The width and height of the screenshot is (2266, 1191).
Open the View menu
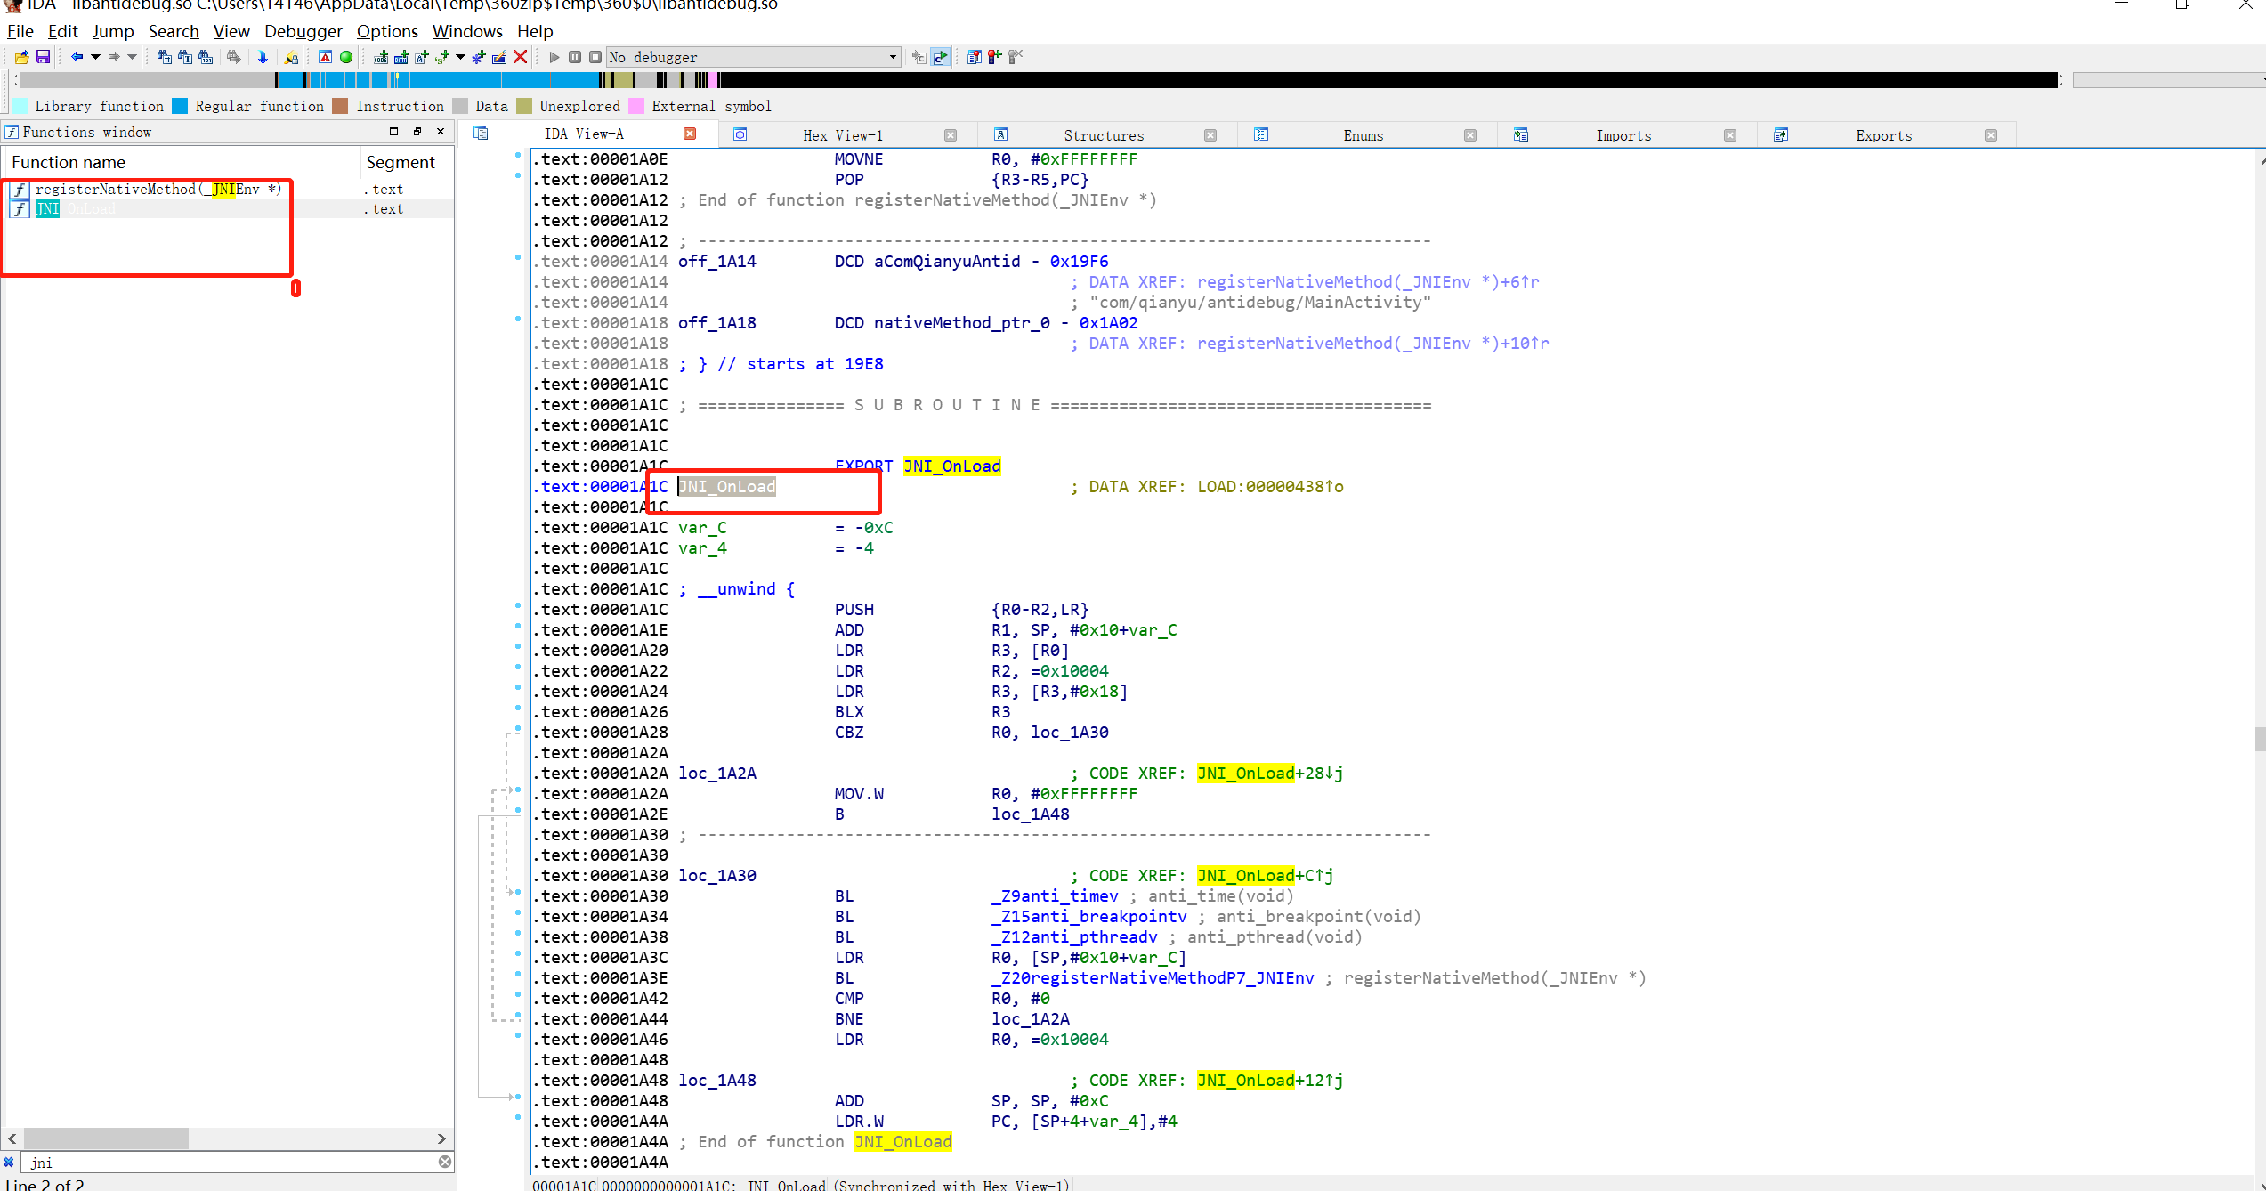point(231,31)
